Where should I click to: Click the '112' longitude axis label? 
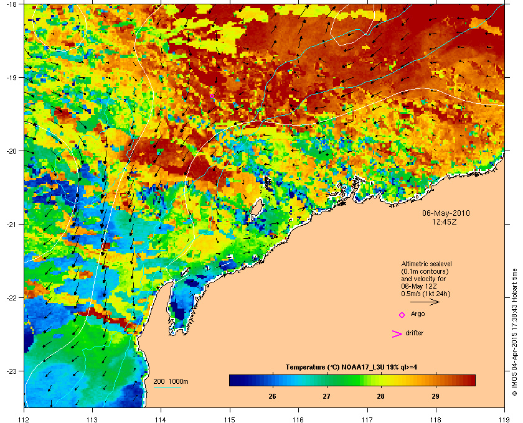(x=24, y=420)
